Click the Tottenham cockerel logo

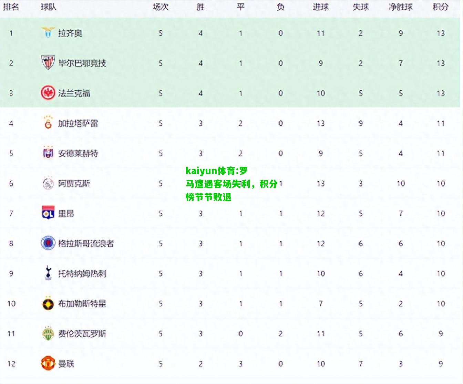point(48,273)
